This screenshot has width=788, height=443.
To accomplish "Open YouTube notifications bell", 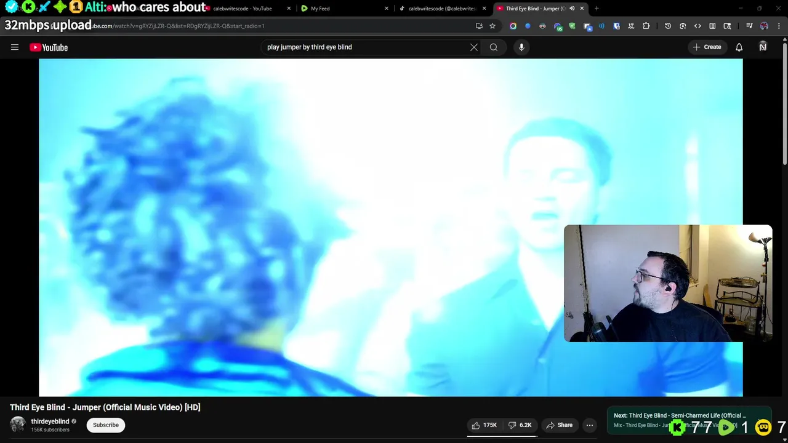I will point(739,47).
